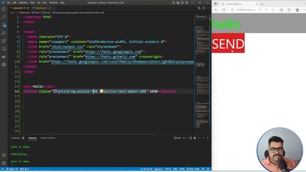
Task: Toggle the primary side bar layout icon
Action: [x=174, y=2]
